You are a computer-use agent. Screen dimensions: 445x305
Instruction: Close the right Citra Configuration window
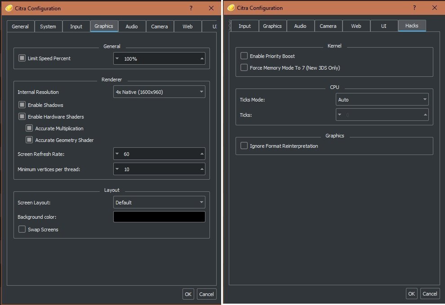tap(435, 8)
